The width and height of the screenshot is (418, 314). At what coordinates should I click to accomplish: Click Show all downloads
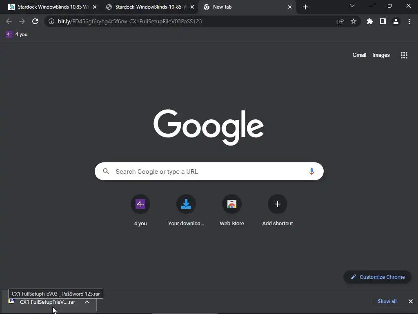387,301
